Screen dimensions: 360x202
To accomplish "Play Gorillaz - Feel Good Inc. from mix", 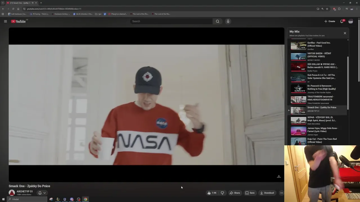I will coord(318,45).
